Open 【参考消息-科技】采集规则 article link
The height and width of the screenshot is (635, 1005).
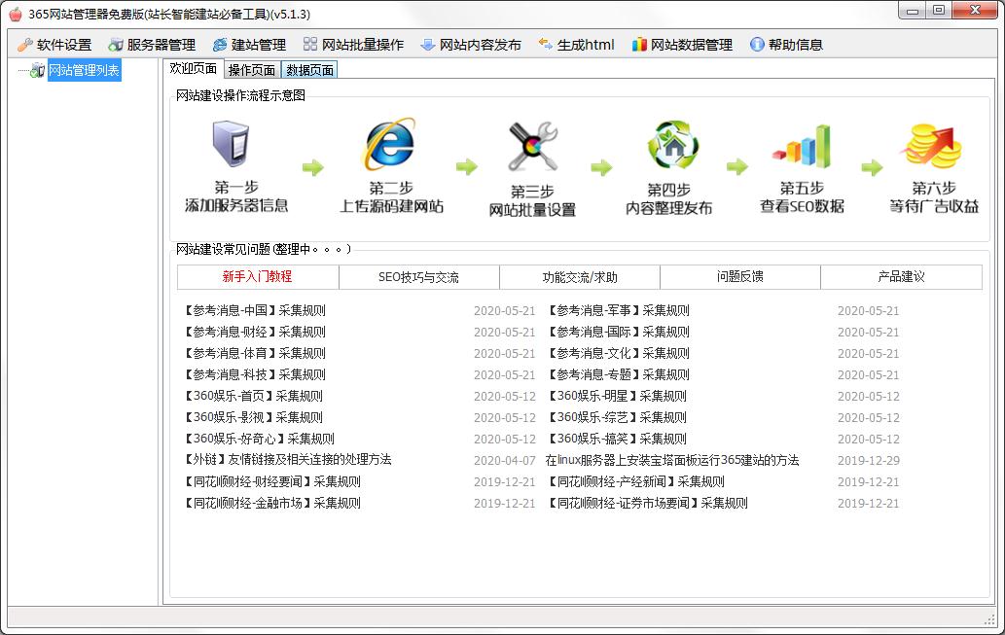[x=255, y=374]
